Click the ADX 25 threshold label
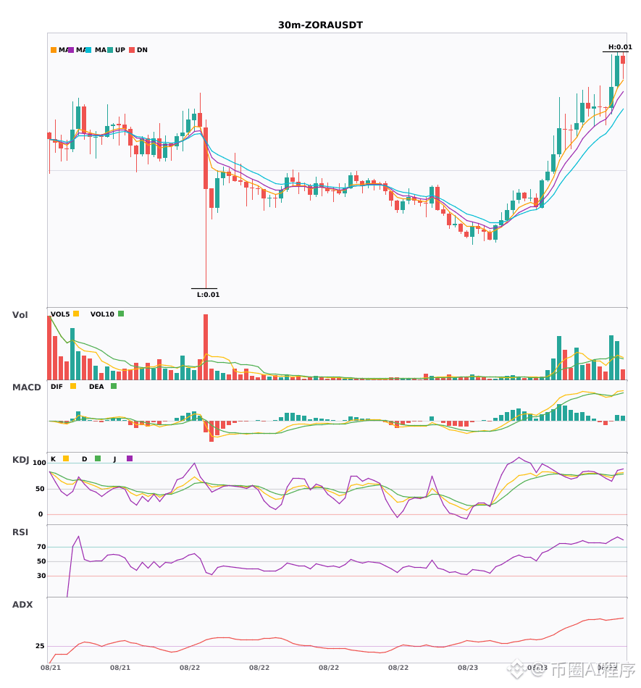Viewport: 641px width, 688px height. [40, 646]
